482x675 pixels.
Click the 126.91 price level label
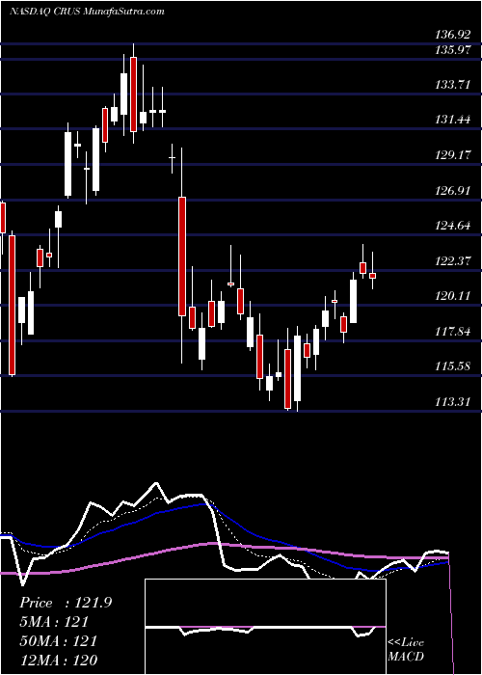pyautogui.click(x=452, y=190)
